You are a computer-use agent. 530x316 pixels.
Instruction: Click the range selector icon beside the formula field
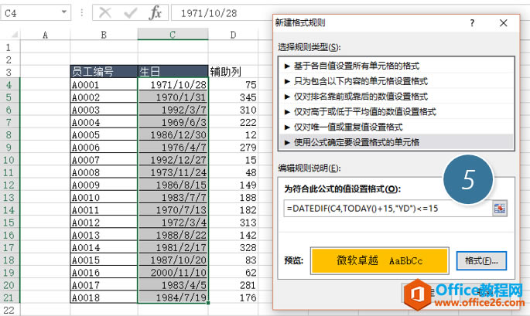point(500,209)
